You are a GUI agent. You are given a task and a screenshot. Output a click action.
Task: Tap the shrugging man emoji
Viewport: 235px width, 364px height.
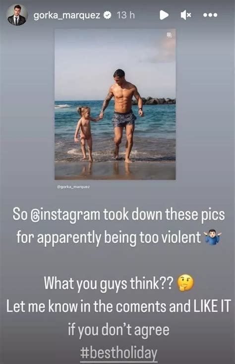coord(213,238)
